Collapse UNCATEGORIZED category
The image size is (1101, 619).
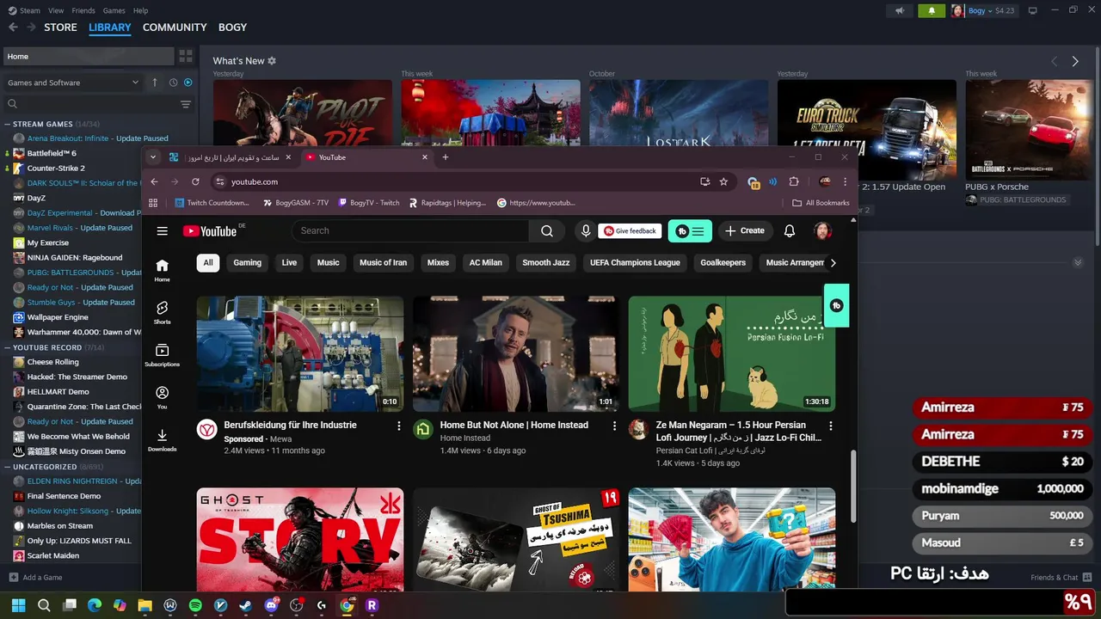(x=7, y=467)
